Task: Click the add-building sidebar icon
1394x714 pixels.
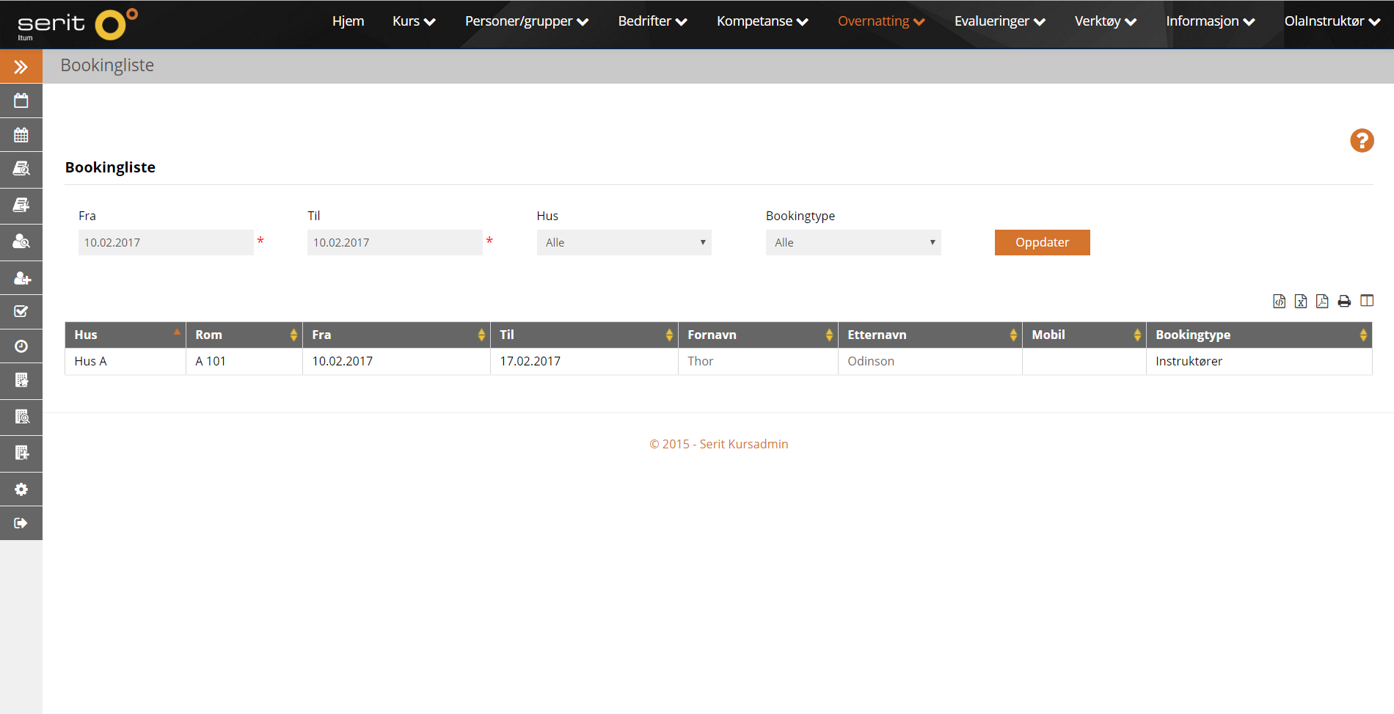Action: 21,453
